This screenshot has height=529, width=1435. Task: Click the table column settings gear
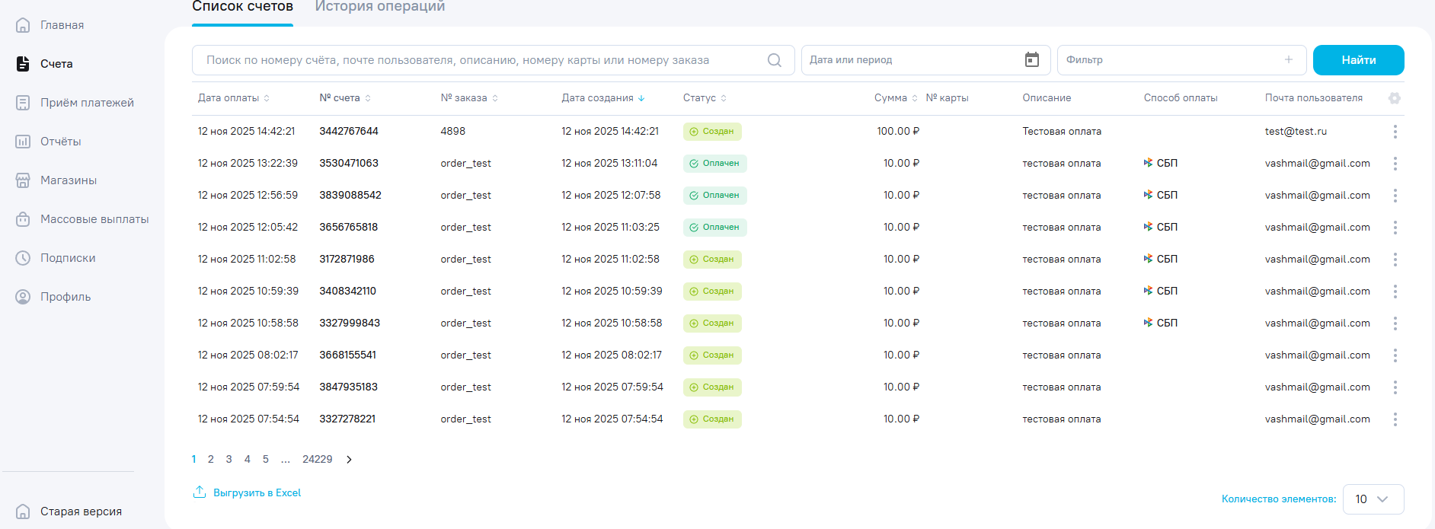[x=1394, y=98]
